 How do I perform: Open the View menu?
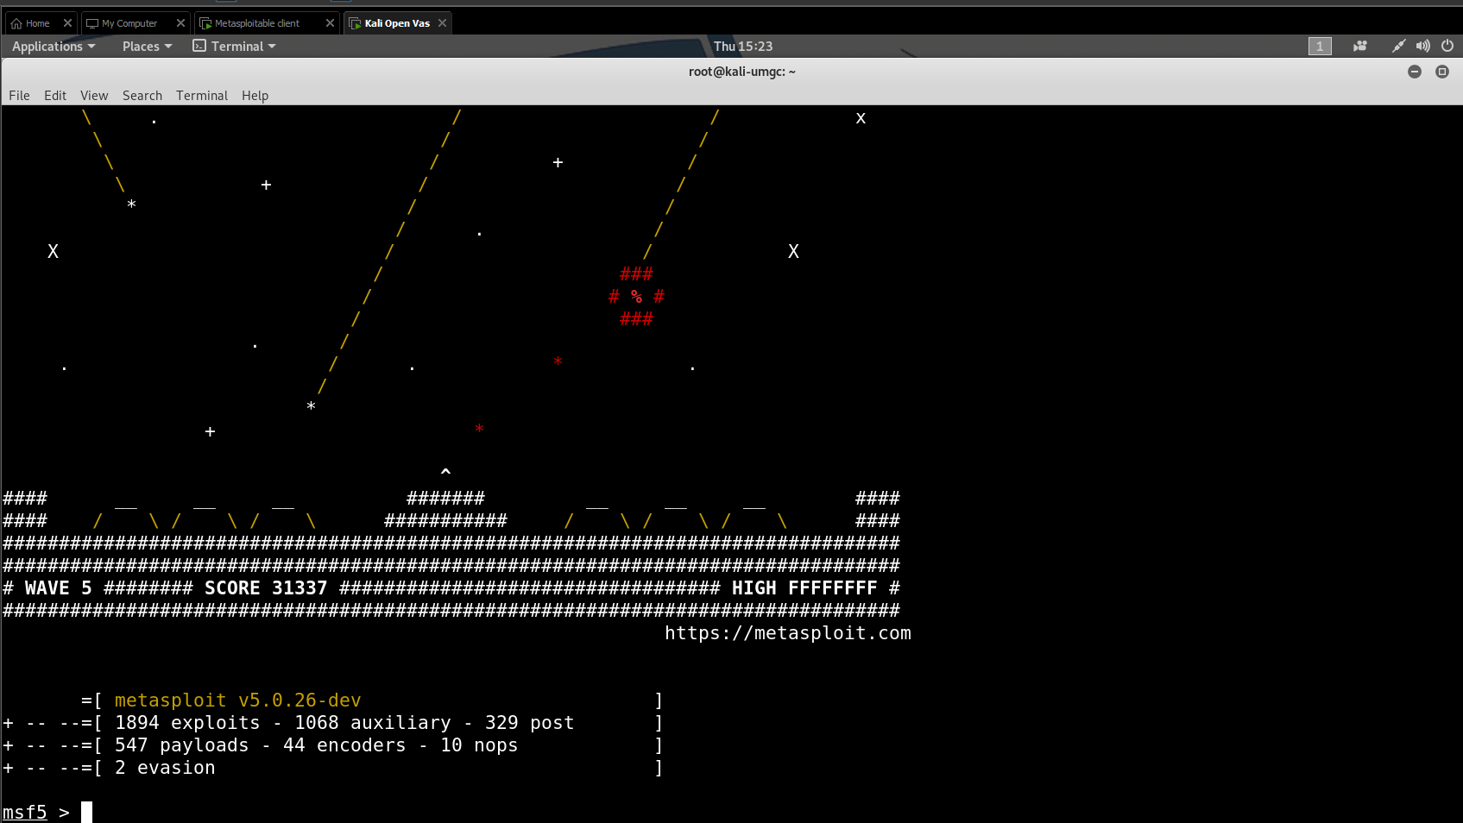94,96
